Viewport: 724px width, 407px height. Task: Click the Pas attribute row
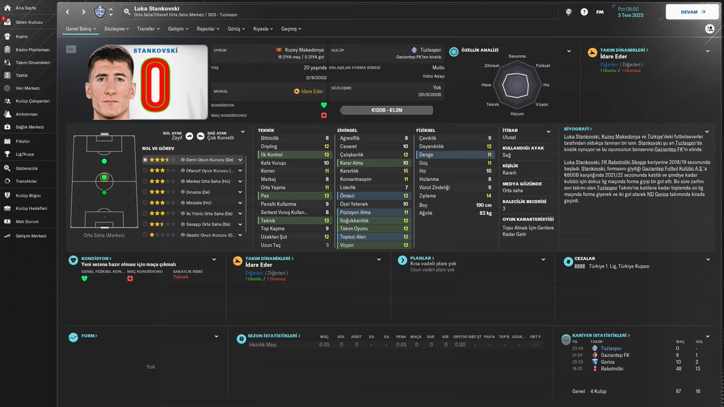(294, 196)
